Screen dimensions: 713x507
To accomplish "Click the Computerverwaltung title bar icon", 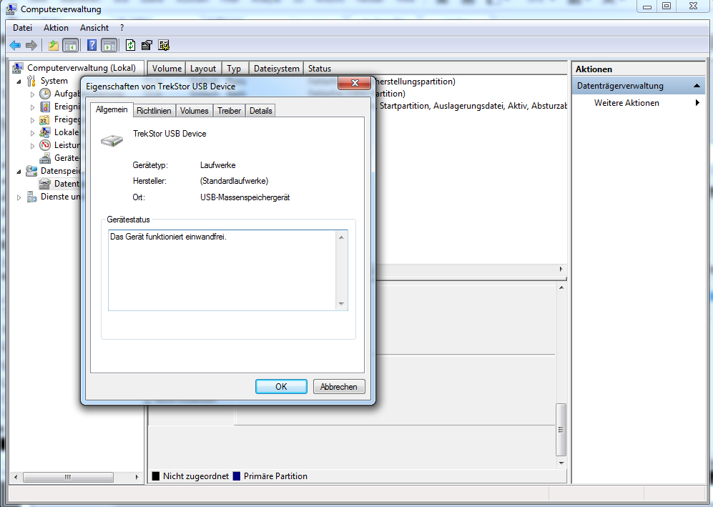I will tap(11, 9).
